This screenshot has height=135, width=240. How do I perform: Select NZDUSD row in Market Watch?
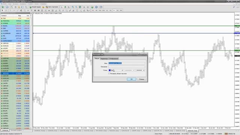(x=15, y=73)
